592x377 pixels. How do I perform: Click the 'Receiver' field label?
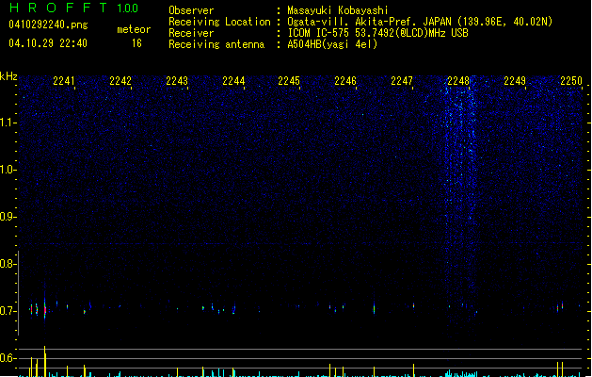tap(191, 33)
